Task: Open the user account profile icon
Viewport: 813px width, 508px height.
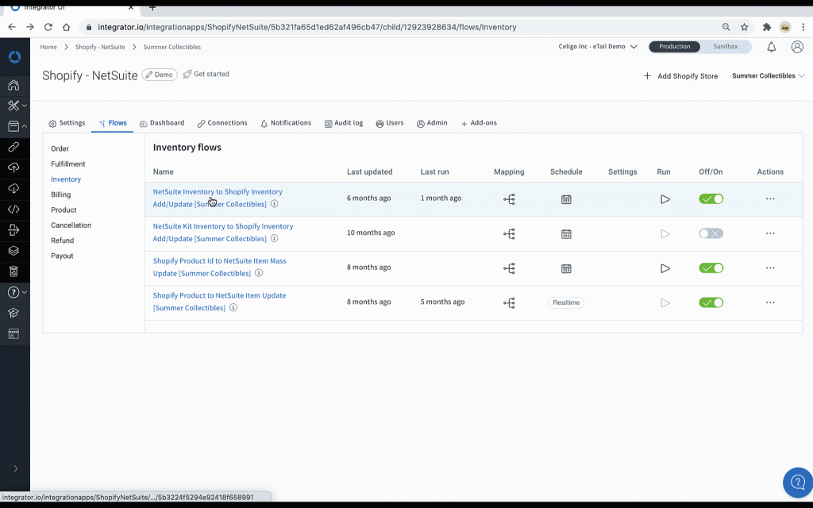Action: (x=797, y=47)
